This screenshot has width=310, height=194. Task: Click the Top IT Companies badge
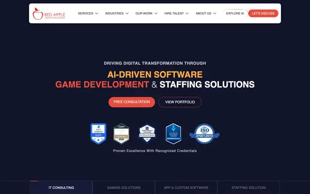click(98, 134)
